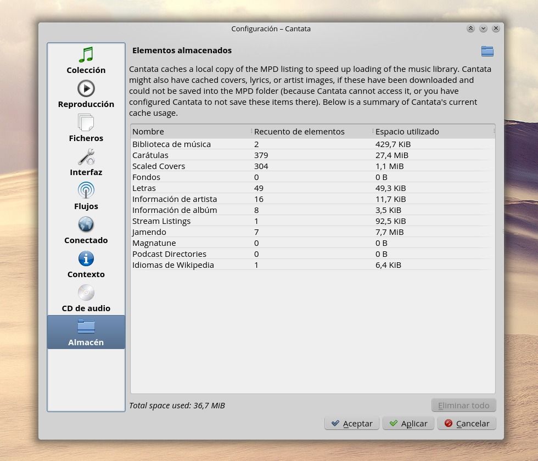Sort by Recuento de elementos column
Viewport: 538px width, 461px height.
pos(311,131)
